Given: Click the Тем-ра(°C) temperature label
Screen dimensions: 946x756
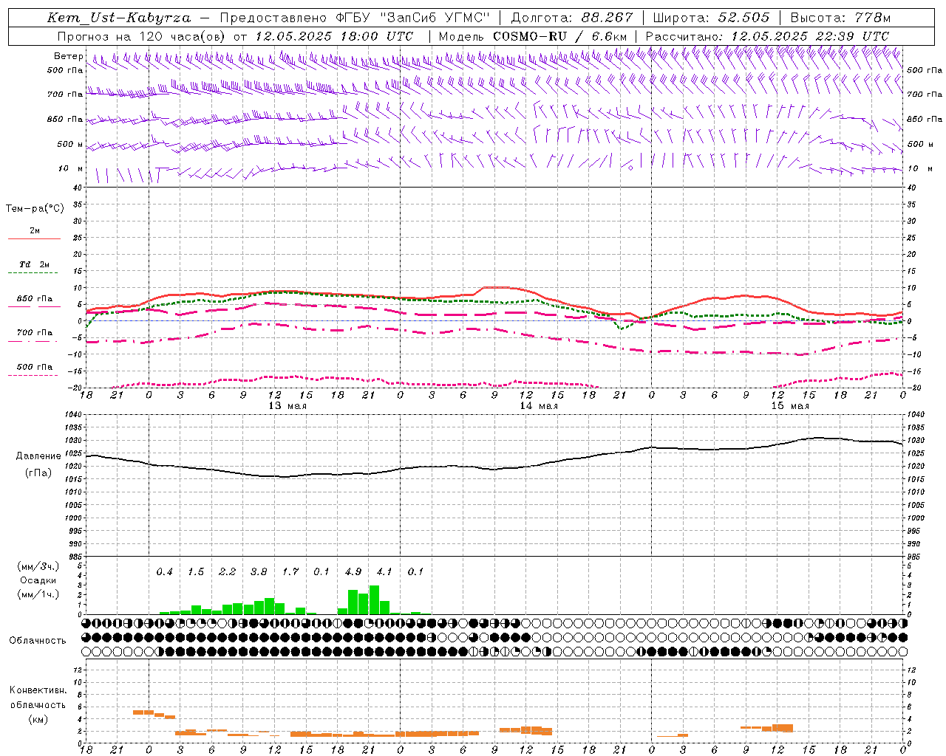Looking at the screenshot, I should pyautogui.click(x=35, y=209).
